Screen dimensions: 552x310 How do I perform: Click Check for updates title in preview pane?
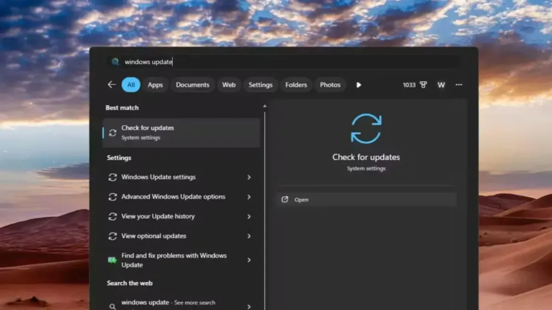[x=366, y=157]
